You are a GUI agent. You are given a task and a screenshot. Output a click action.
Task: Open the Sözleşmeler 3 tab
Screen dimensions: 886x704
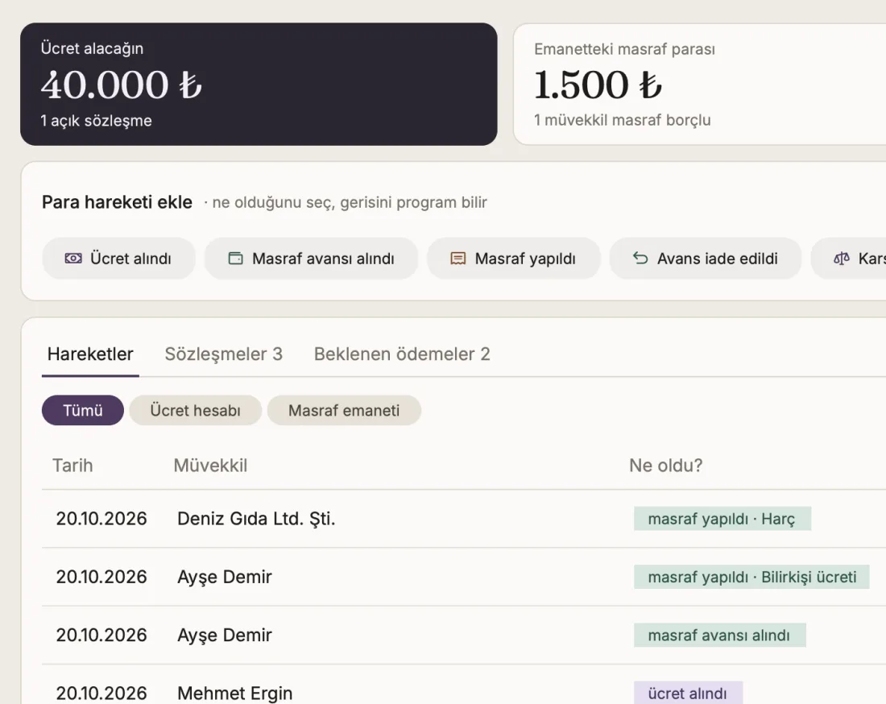pyautogui.click(x=224, y=354)
